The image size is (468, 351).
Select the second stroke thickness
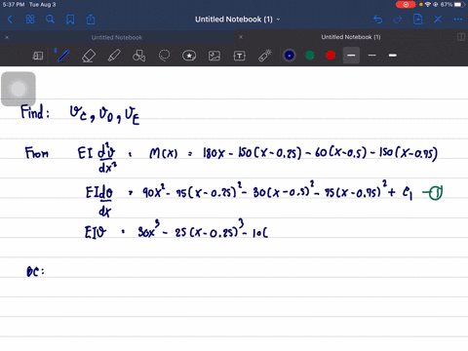[372, 56]
